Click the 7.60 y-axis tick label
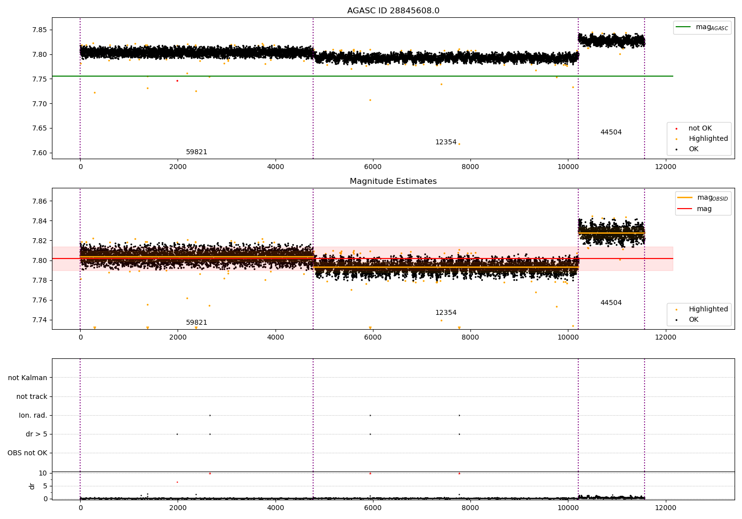Screen dimensions: 742x519 pos(39,153)
